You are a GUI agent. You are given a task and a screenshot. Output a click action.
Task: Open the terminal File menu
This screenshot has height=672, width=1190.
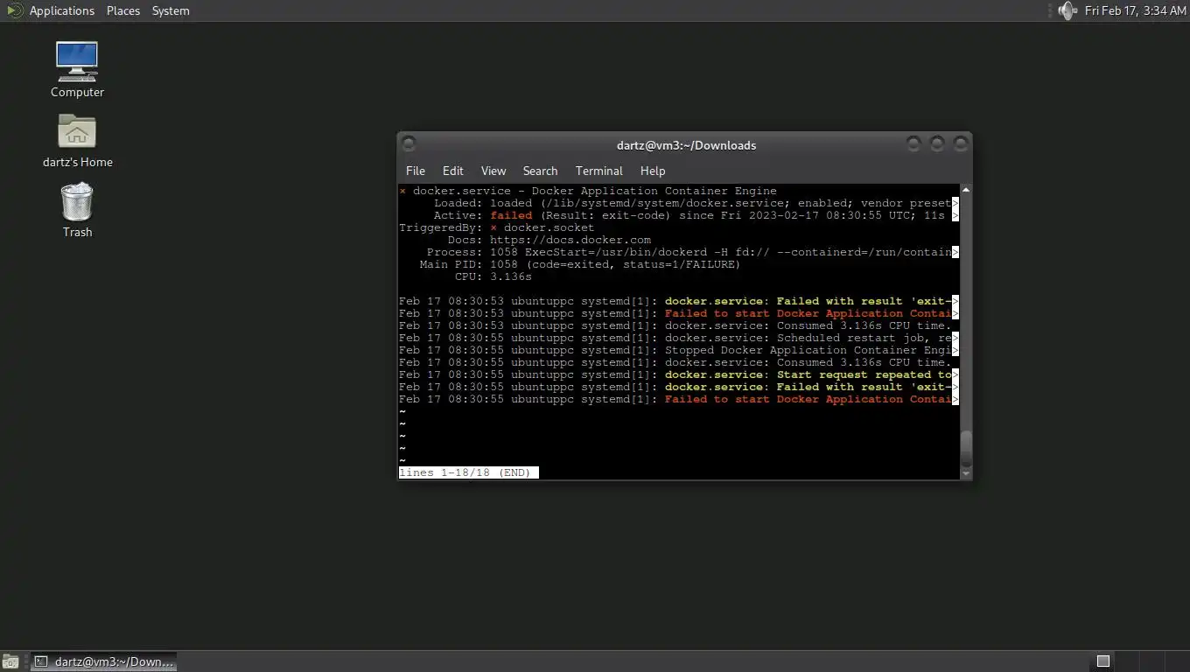(416, 171)
